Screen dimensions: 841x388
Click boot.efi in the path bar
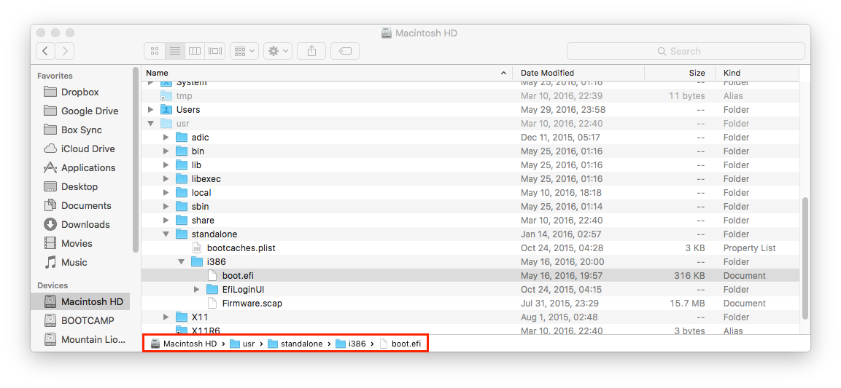click(400, 344)
